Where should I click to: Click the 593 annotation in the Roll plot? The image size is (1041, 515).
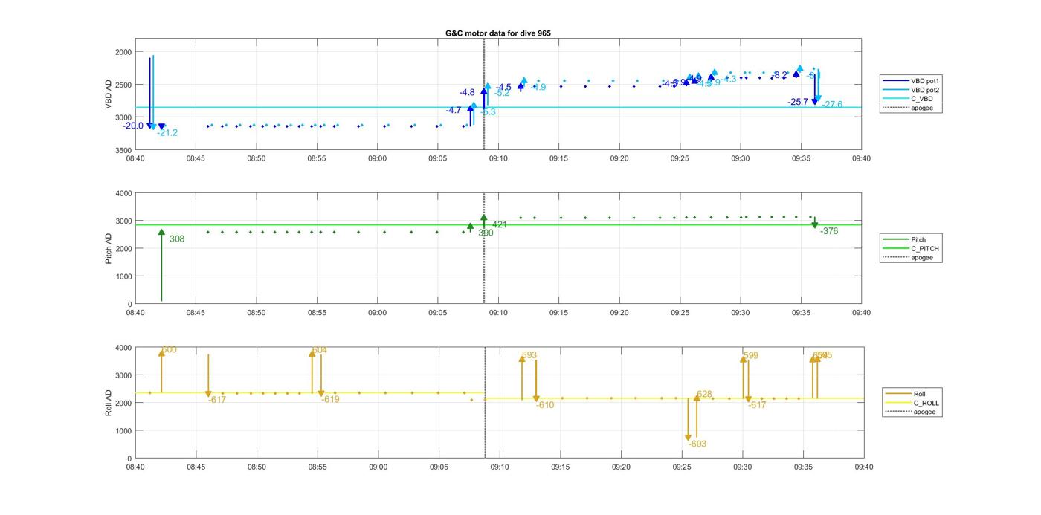529,355
